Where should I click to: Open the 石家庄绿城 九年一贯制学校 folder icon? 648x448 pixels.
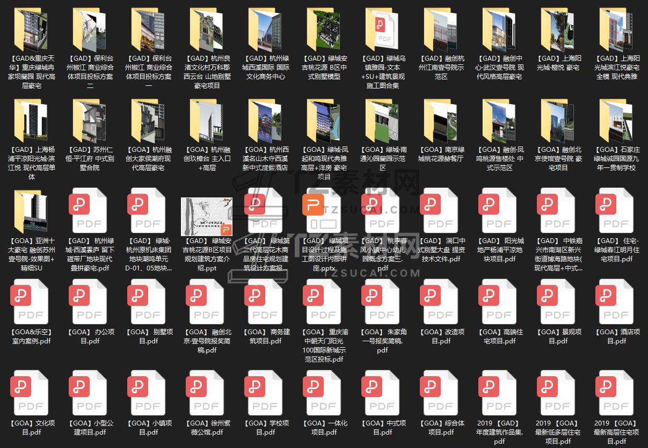coord(617,121)
